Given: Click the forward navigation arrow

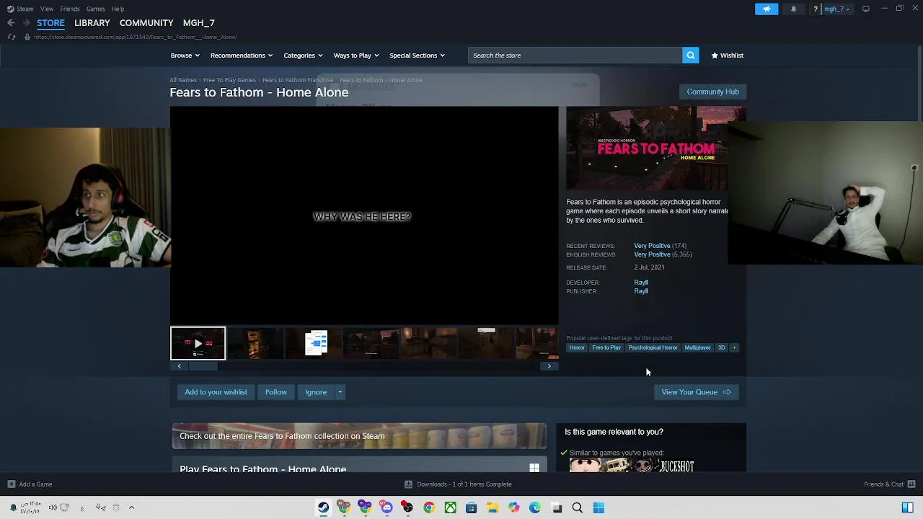Looking at the screenshot, I should tap(27, 23).
